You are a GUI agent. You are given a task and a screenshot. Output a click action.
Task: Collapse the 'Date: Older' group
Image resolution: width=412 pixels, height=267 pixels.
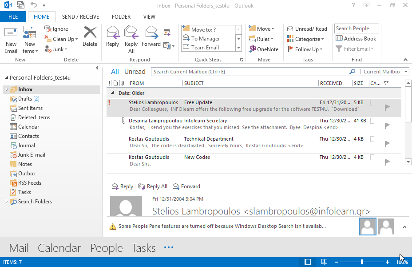[112, 93]
